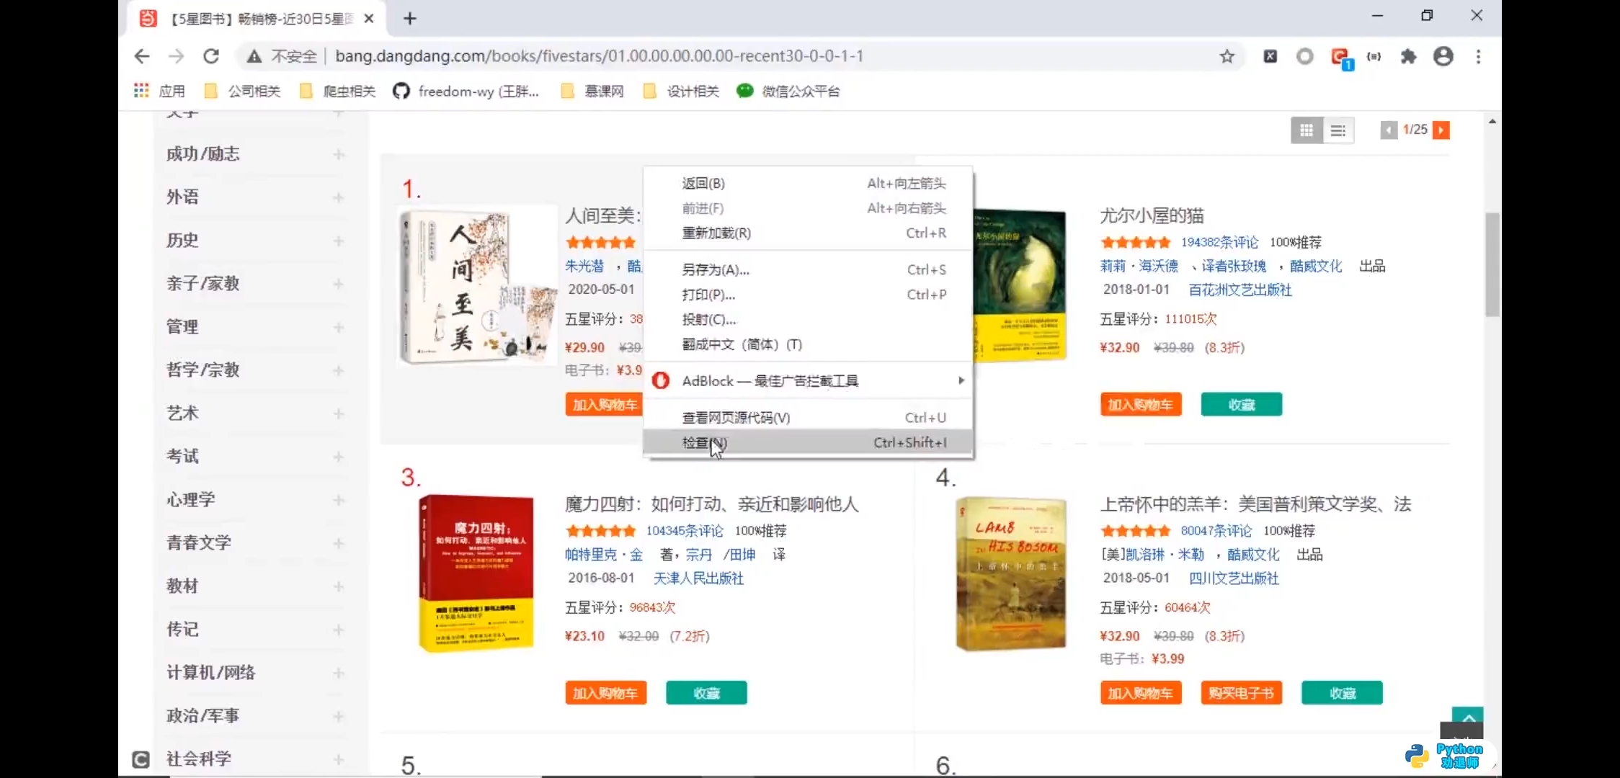
Task: Open the freedom-wy GitHub bookmark
Action: [x=466, y=91]
